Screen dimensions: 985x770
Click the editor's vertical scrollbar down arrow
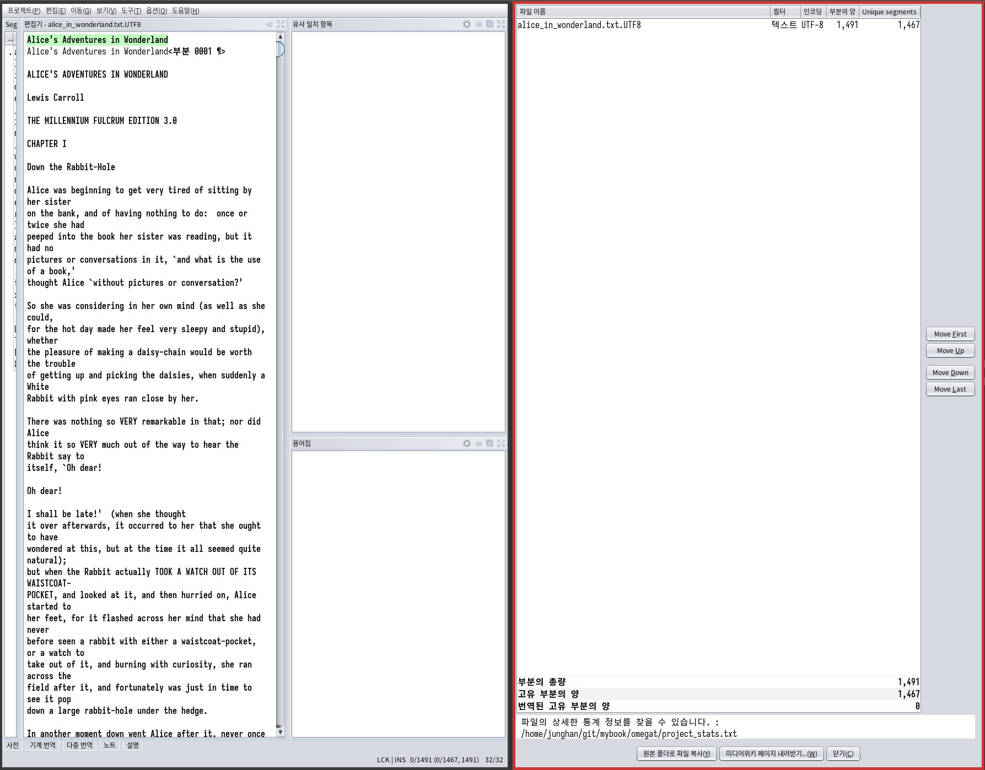point(280,731)
